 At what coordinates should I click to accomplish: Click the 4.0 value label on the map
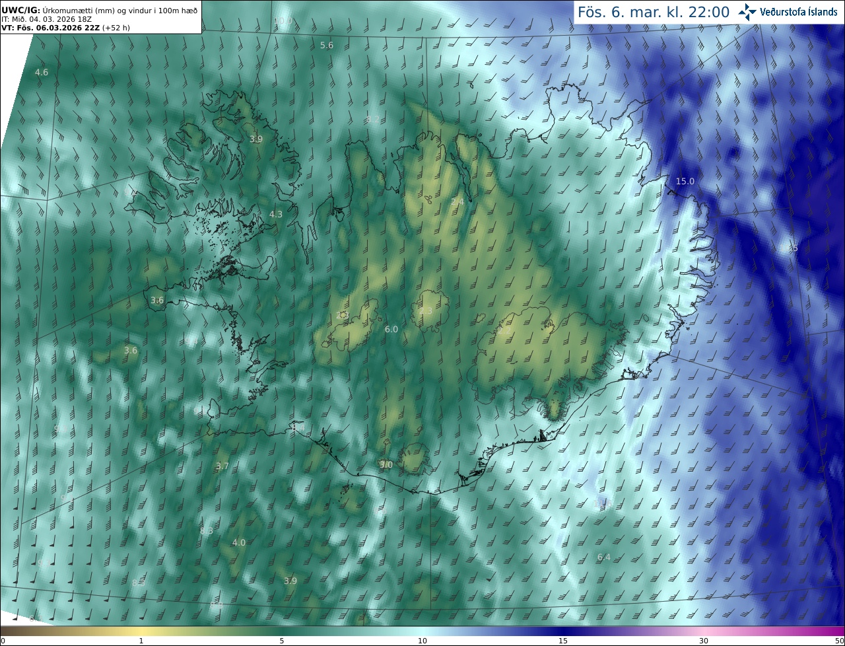click(x=239, y=542)
